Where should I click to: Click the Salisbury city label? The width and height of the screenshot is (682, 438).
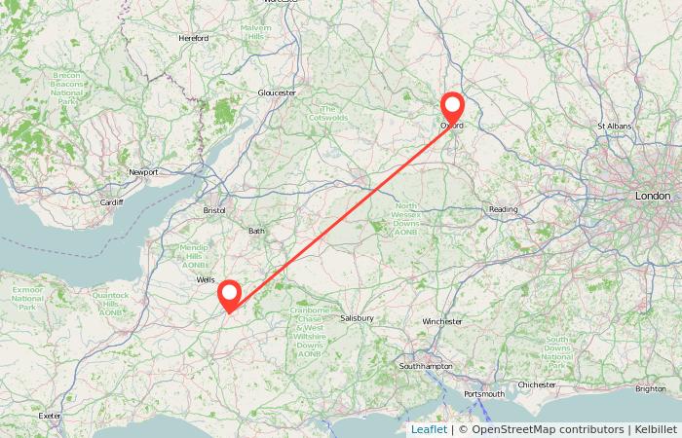[357, 318]
